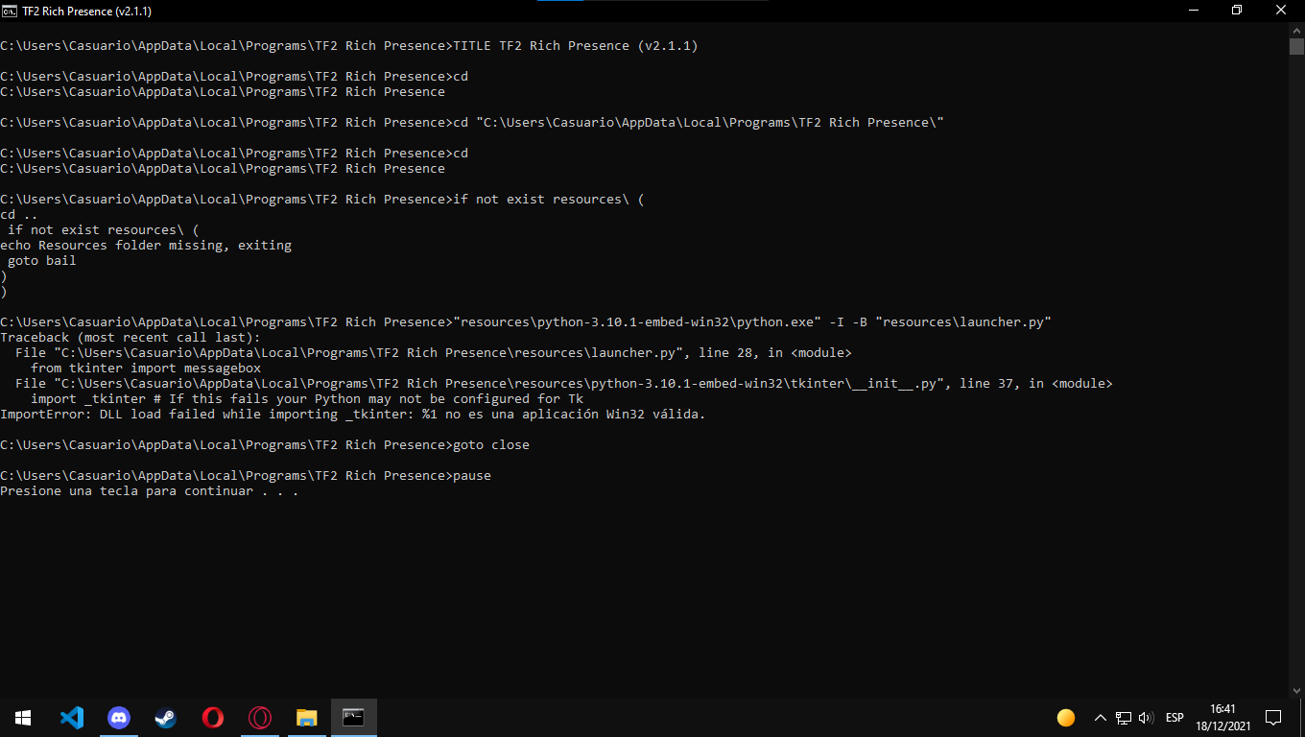Click the scrollbar up arrow
The image size is (1305, 737).
tap(1296, 30)
